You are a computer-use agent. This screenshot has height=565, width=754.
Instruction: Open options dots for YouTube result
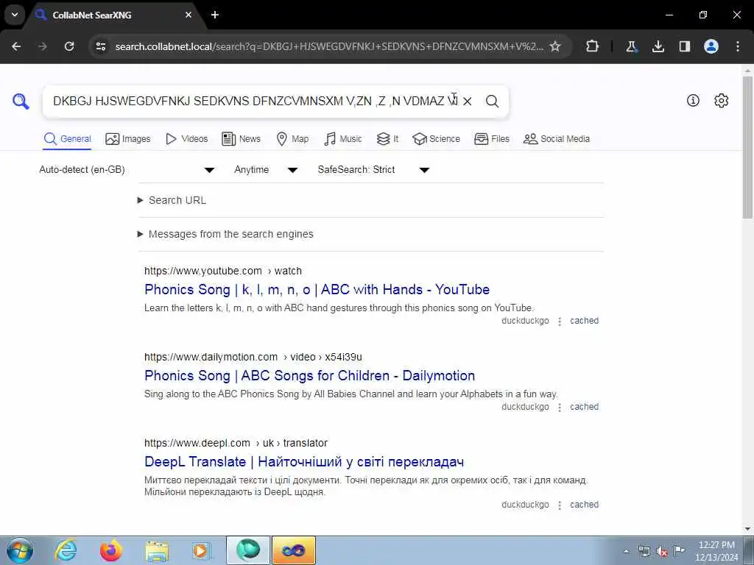coord(560,321)
